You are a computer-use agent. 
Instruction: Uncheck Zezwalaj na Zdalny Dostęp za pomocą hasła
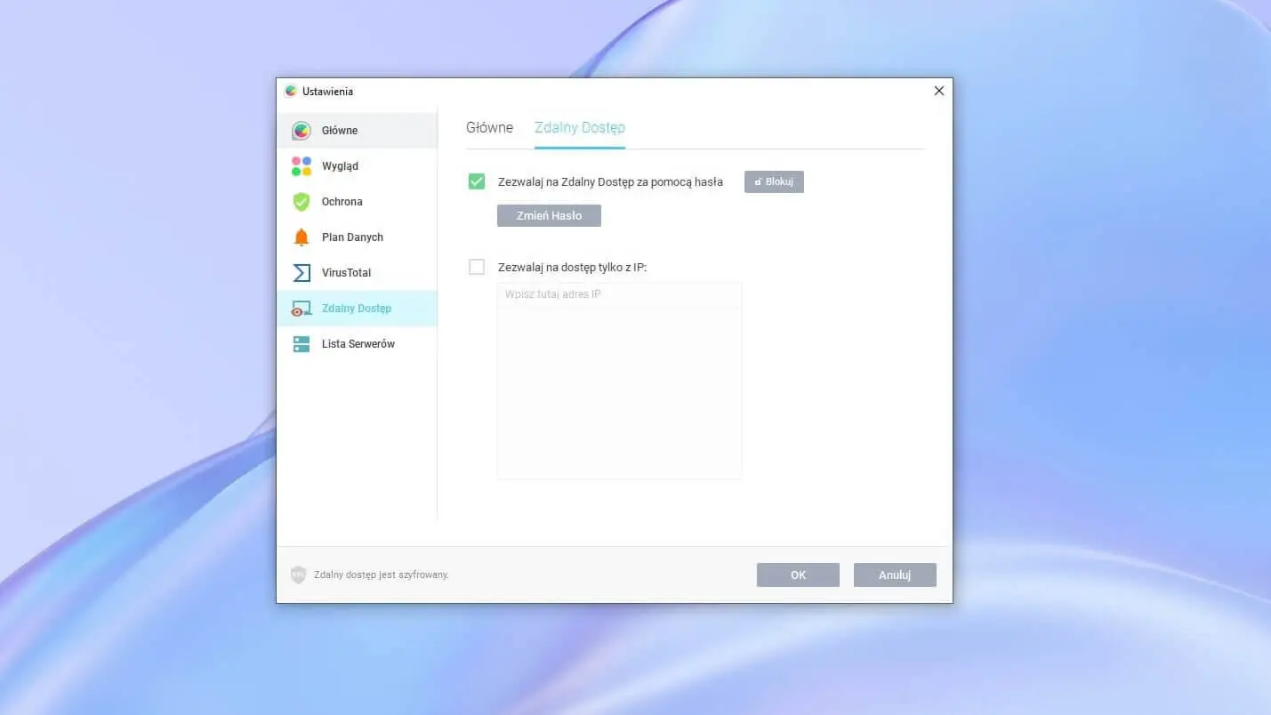pos(477,181)
